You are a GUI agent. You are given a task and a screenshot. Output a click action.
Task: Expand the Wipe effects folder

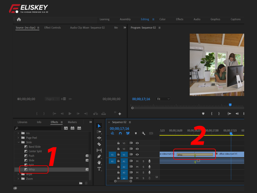tap(19, 174)
